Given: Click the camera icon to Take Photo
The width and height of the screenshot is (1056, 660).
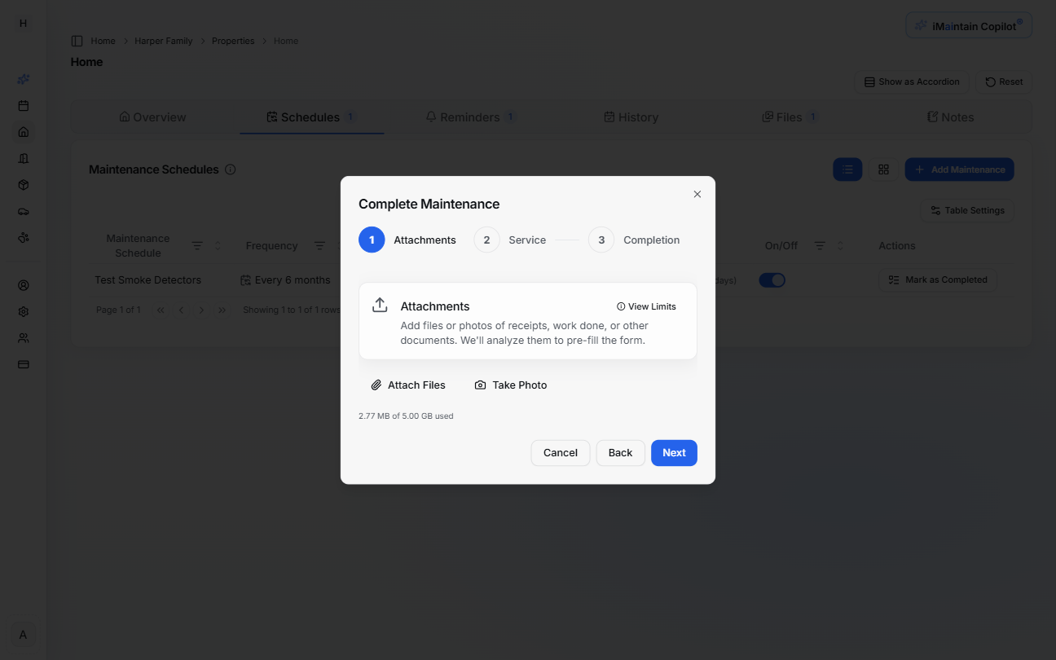Looking at the screenshot, I should pos(480,384).
